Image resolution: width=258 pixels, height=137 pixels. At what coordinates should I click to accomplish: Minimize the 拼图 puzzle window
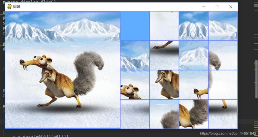click(204, 7)
